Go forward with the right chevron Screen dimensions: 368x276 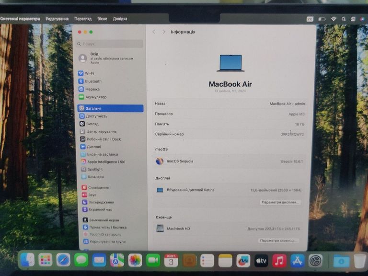point(163,32)
